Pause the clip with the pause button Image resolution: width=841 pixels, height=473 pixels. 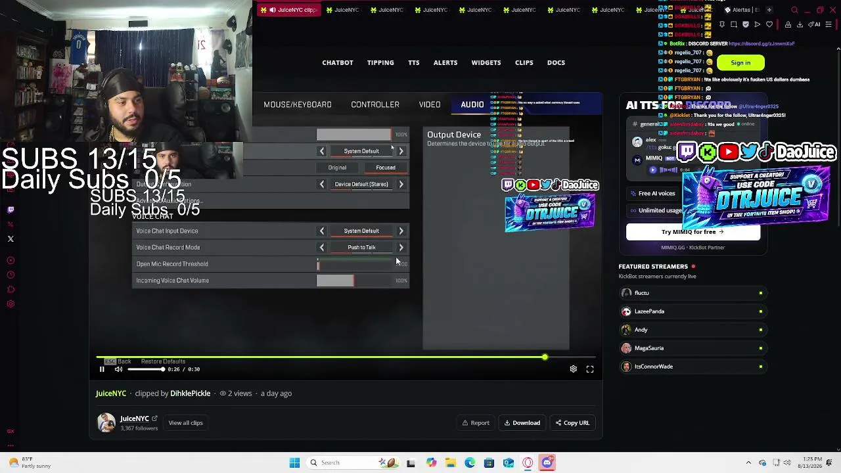point(102,369)
